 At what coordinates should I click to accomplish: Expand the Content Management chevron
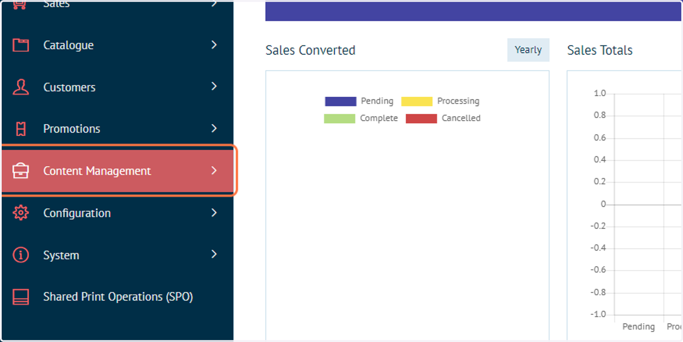tap(214, 171)
